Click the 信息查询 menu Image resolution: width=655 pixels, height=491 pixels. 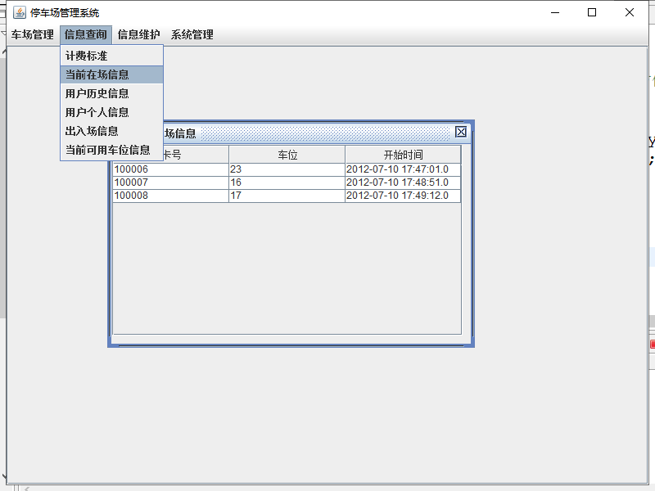[x=86, y=34]
